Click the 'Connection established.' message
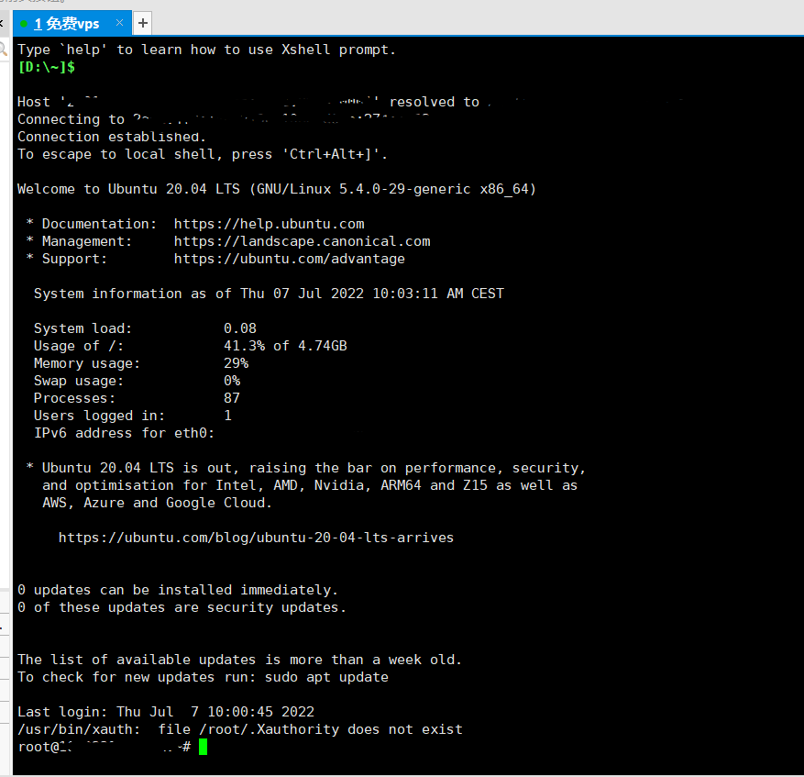 coord(105,137)
